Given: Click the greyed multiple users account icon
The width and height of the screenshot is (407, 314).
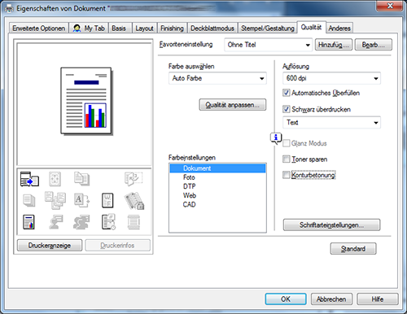Looking at the screenshot, I should tap(81, 222).
